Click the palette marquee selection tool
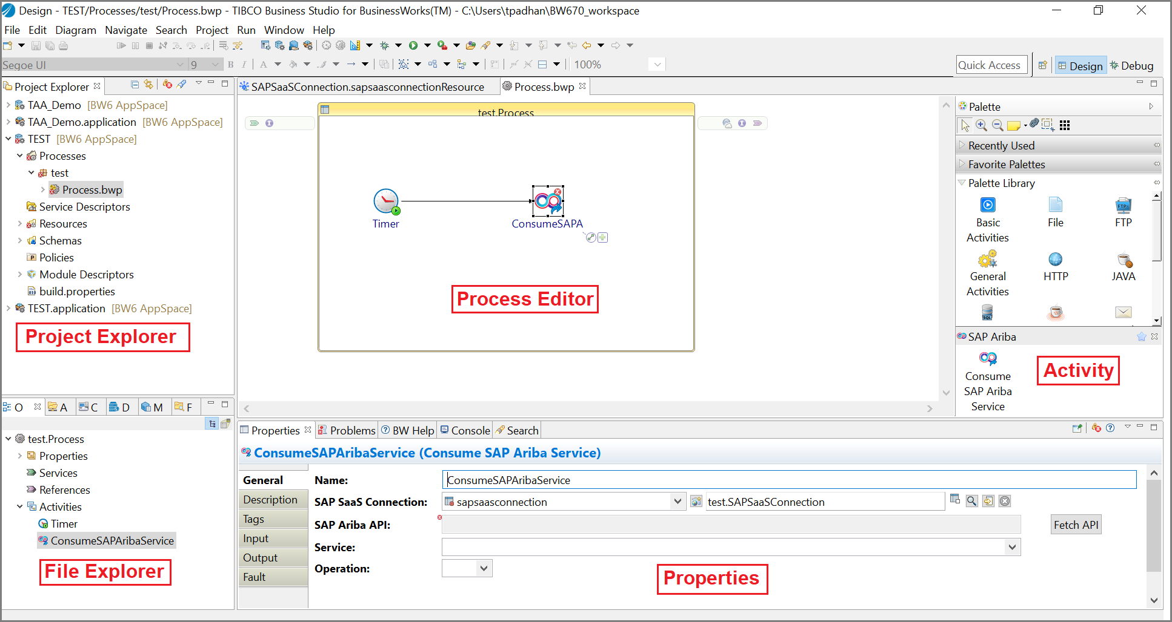This screenshot has width=1172, height=622. [x=1048, y=125]
